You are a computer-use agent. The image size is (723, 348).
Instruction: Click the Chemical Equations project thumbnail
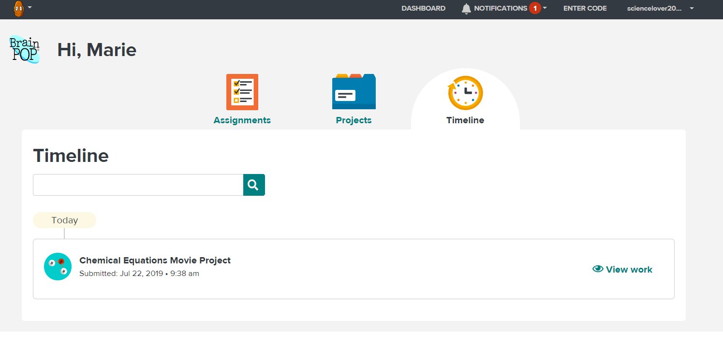pos(58,266)
